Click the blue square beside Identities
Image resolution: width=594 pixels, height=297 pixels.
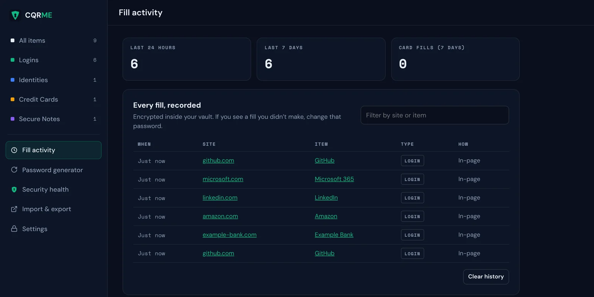tap(13, 80)
